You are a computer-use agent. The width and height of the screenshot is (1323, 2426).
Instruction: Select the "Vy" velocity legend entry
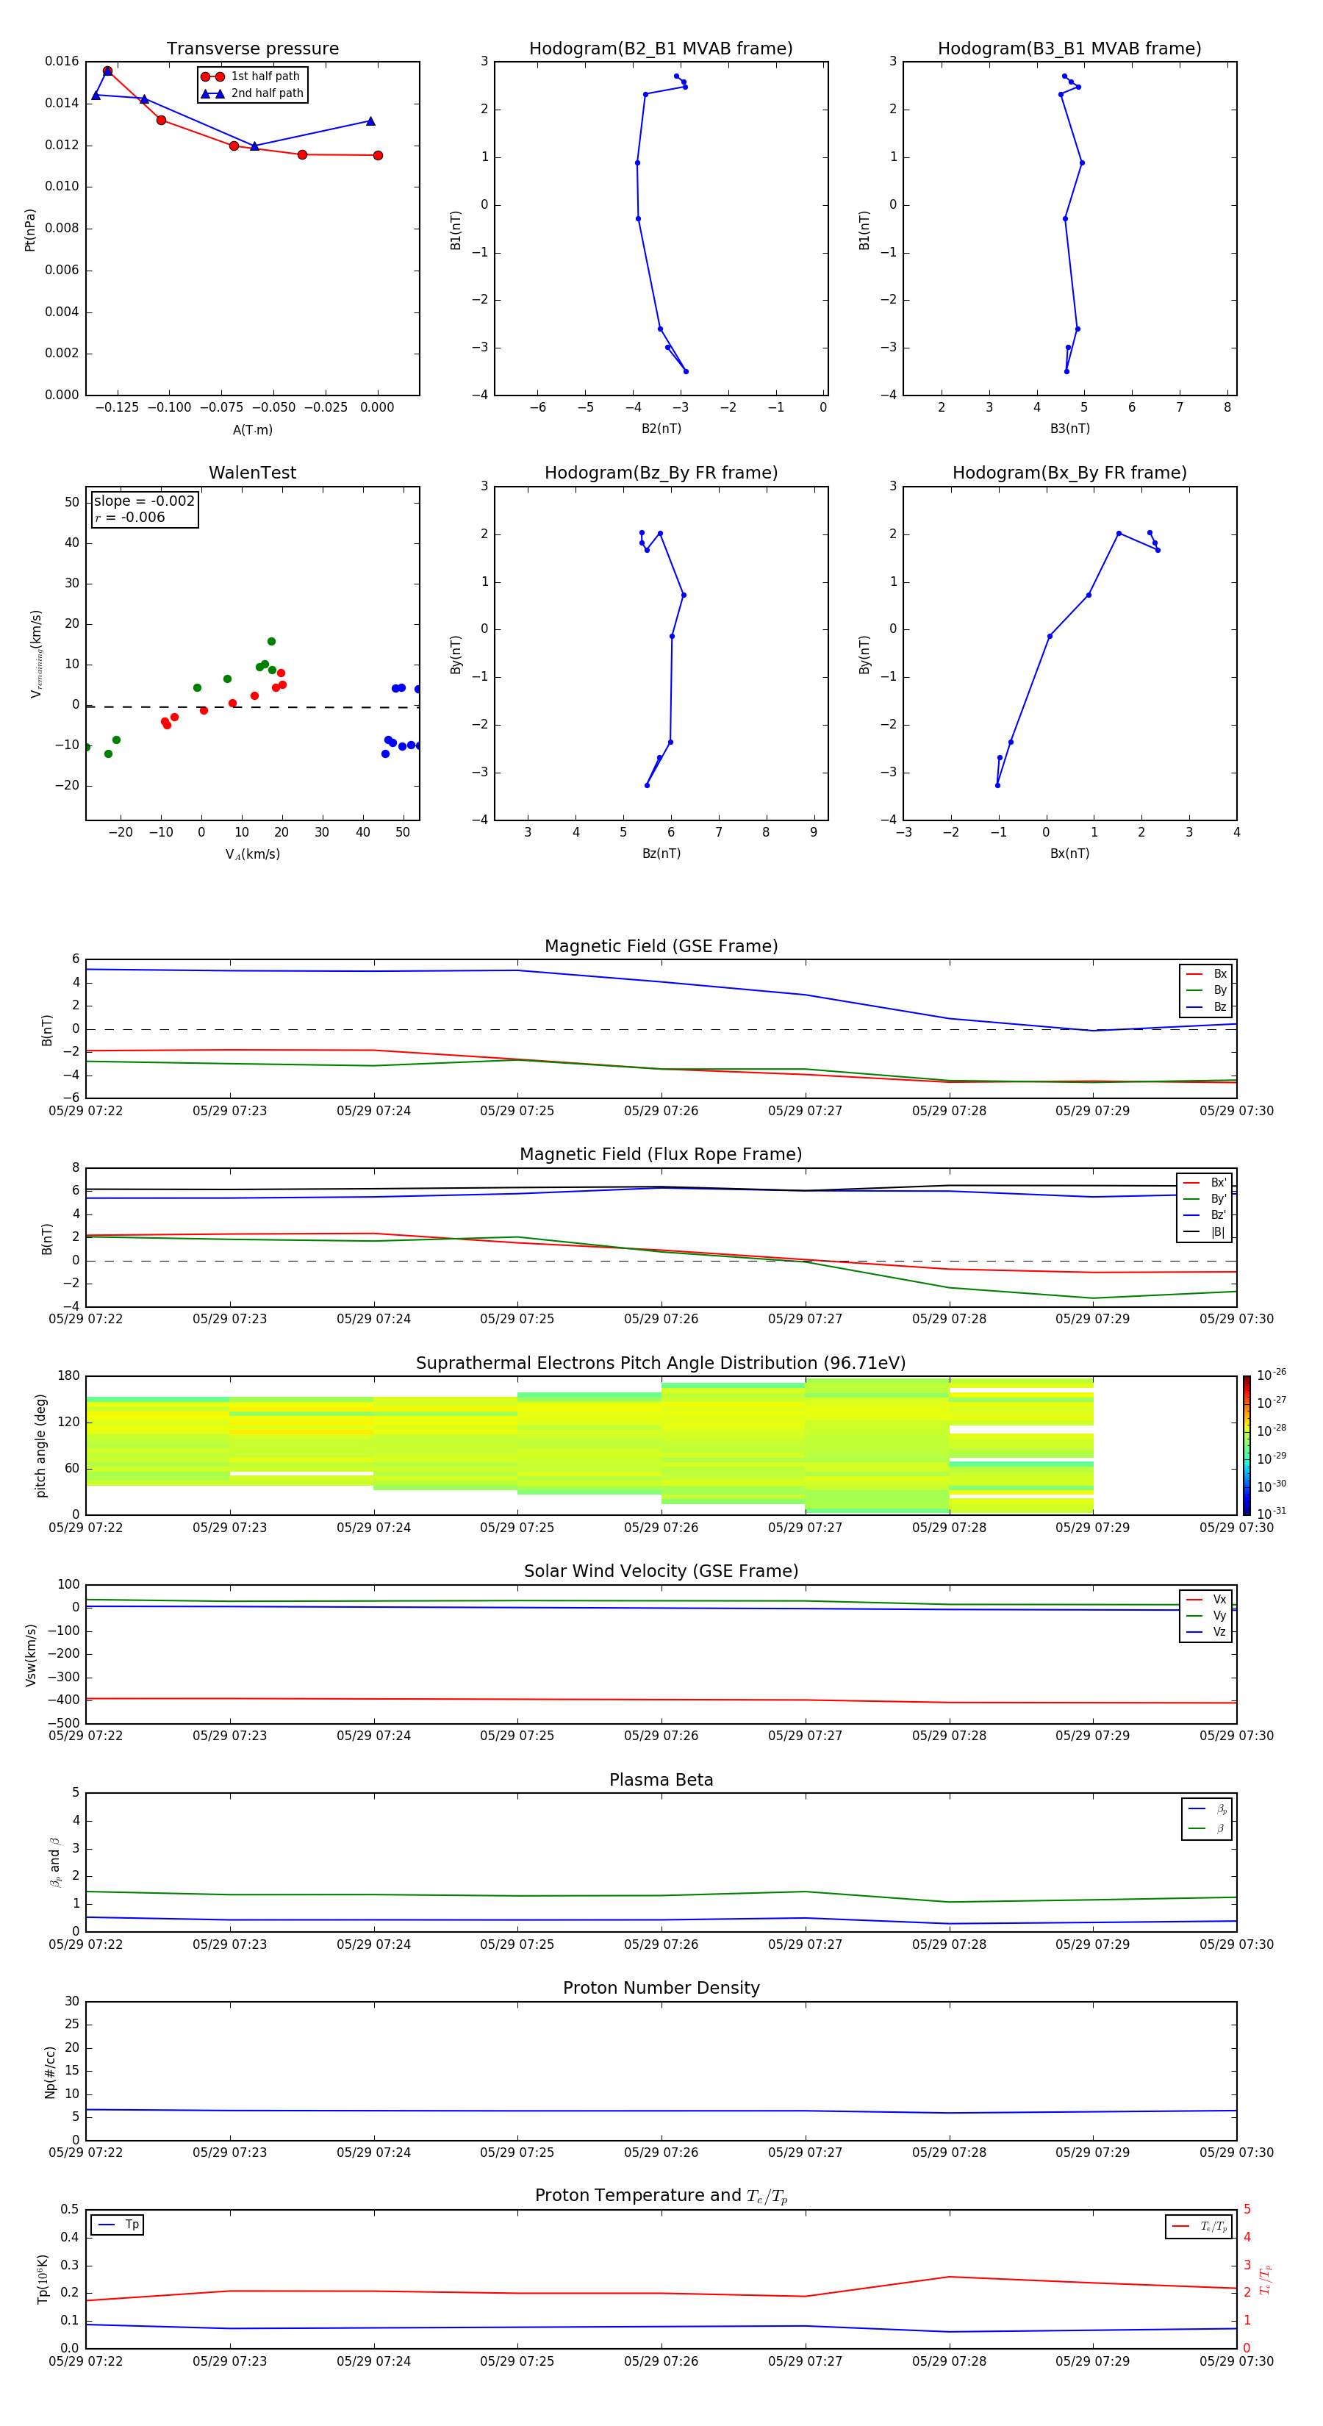pyautogui.click(x=1206, y=1615)
